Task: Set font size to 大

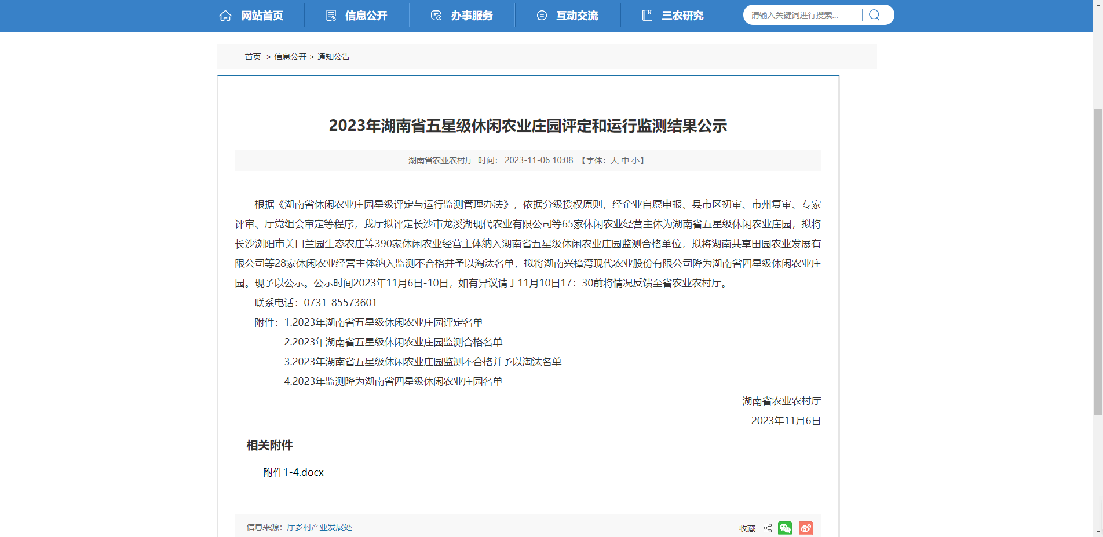Action: pyautogui.click(x=614, y=160)
